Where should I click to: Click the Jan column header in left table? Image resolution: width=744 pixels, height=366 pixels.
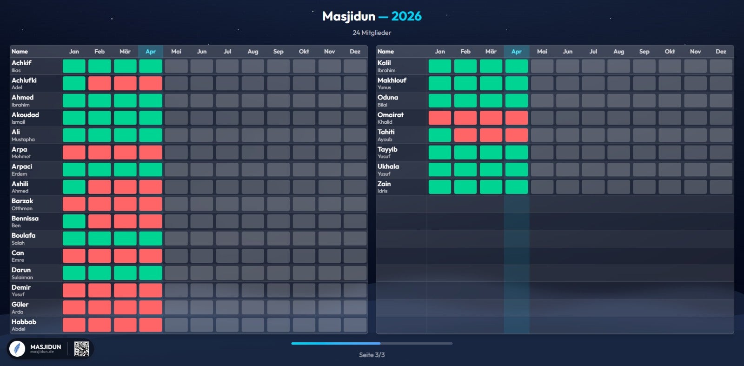(x=74, y=52)
